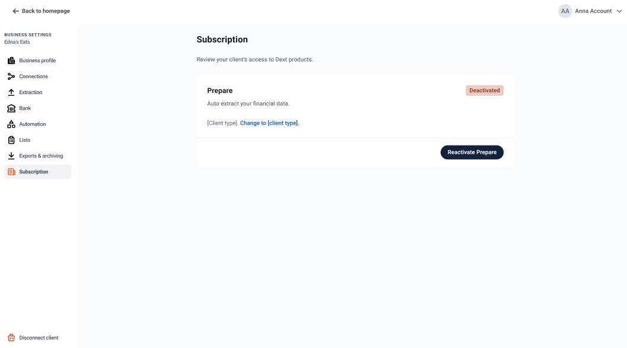Image resolution: width=627 pixels, height=348 pixels.
Task: Expand the Anna Account dropdown chevron
Action: 619,11
